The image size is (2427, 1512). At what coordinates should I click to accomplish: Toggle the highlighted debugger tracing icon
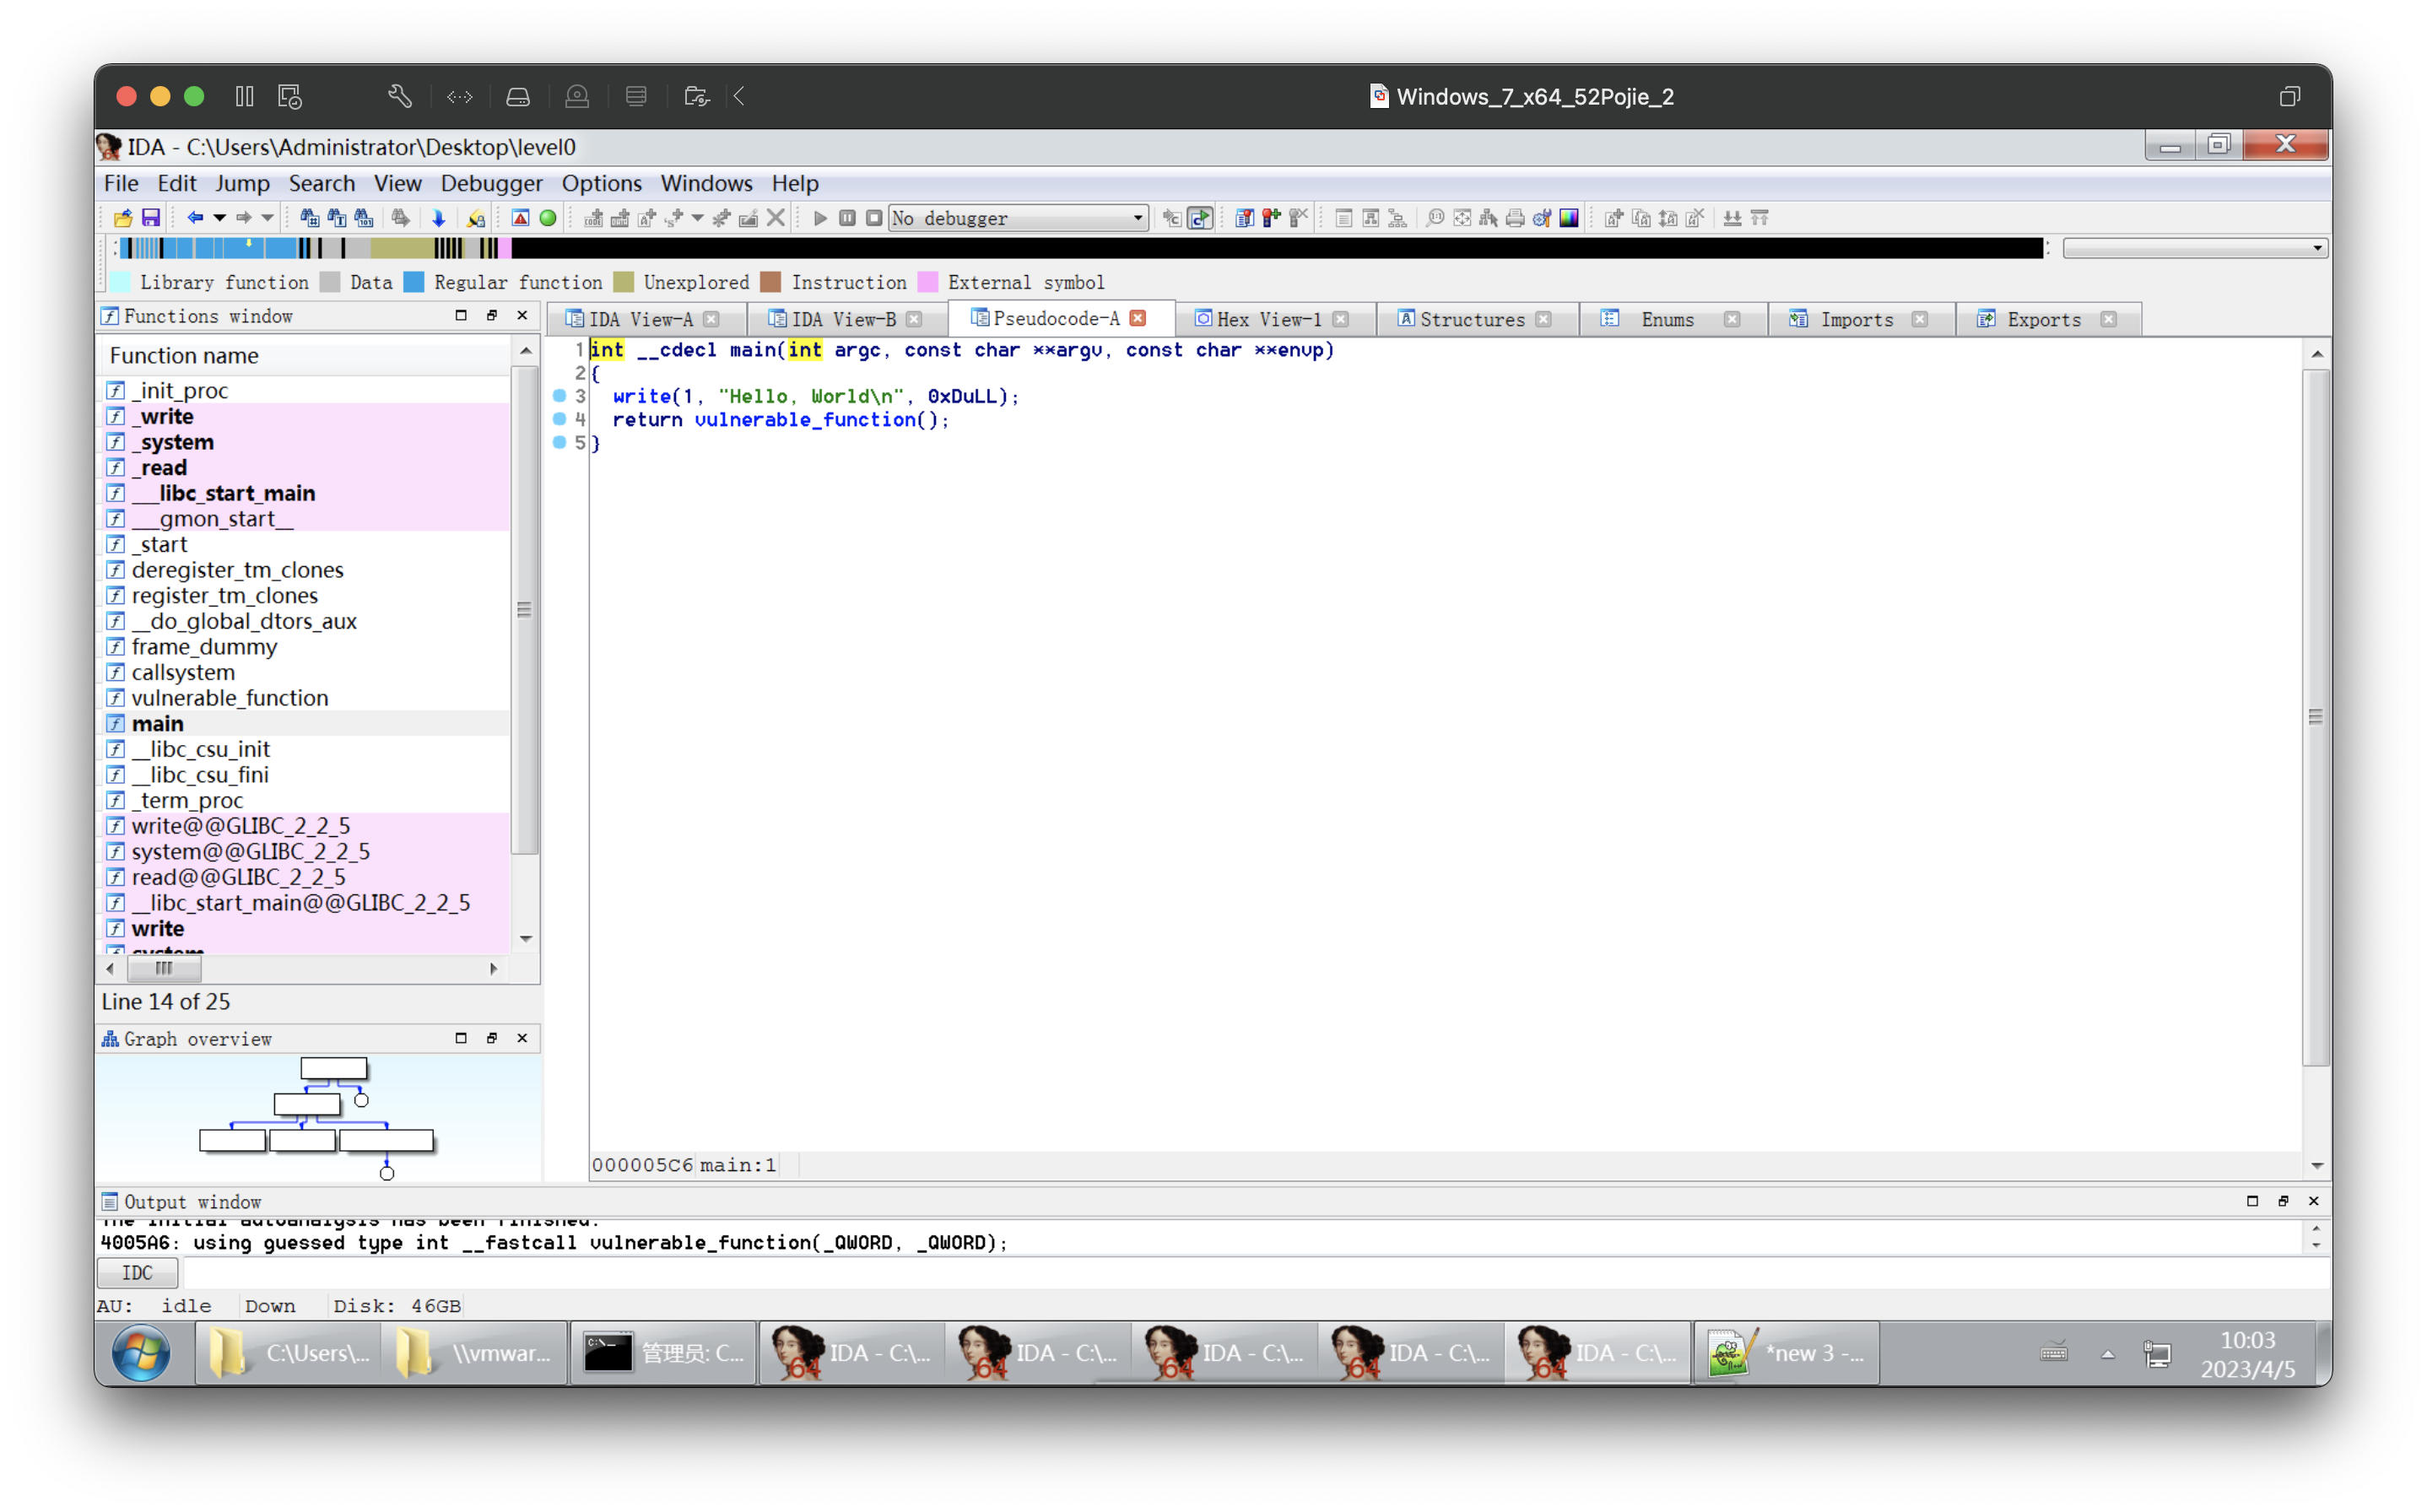tap(1200, 218)
